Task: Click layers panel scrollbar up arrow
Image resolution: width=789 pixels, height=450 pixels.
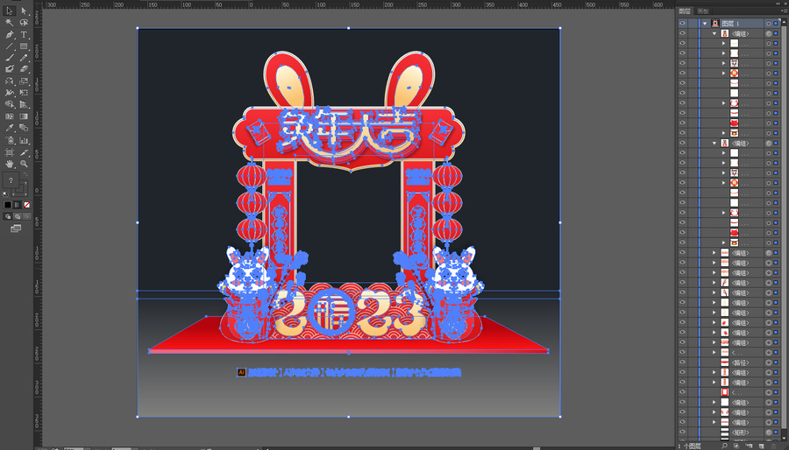Action: pyautogui.click(x=784, y=21)
